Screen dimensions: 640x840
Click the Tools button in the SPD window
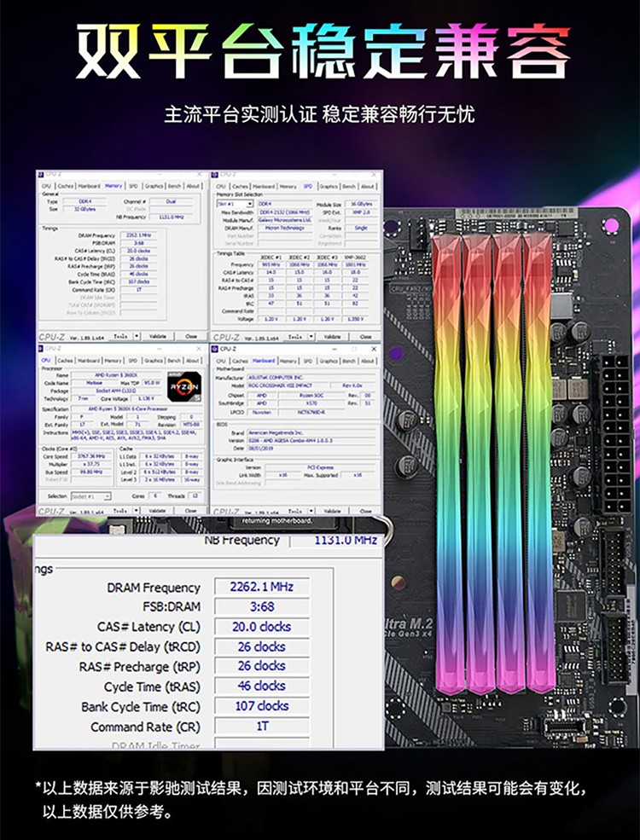click(295, 337)
